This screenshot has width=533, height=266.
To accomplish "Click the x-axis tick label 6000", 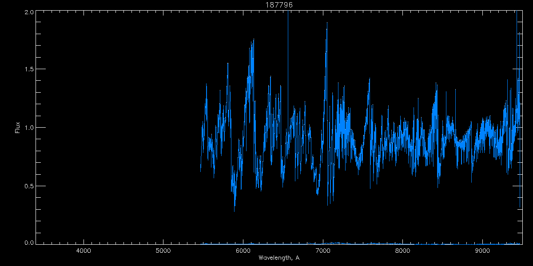I will pyautogui.click(x=243, y=250).
